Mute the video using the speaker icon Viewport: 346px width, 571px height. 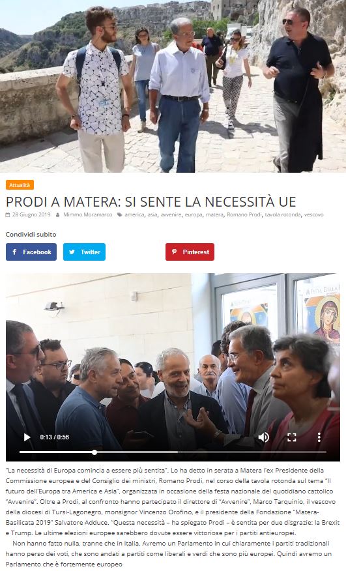[264, 437]
